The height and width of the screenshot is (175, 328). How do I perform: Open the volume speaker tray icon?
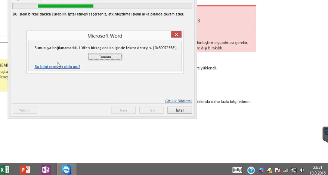(x=302, y=170)
